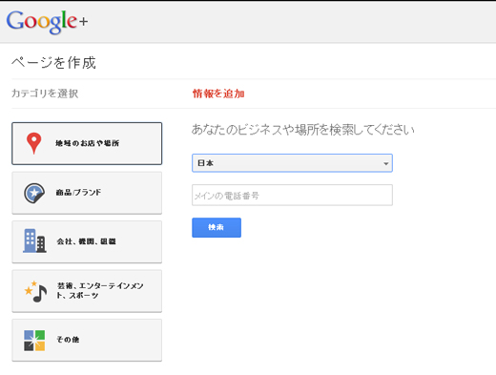Image resolution: width=496 pixels, height=375 pixels.
Task: Click the colored squares icon
Action: [x=34, y=341]
